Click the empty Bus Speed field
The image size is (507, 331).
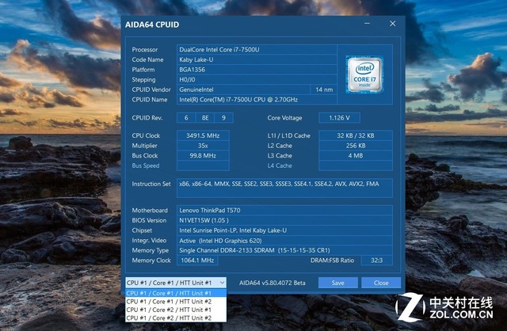tap(203, 165)
